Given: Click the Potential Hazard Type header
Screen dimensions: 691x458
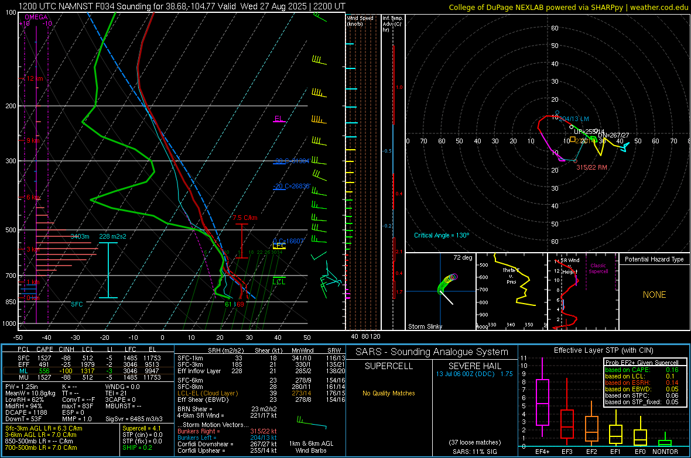Looking at the screenshot, I should pos(654,259).
